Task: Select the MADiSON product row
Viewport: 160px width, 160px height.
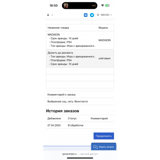Action: pos(80,40)
